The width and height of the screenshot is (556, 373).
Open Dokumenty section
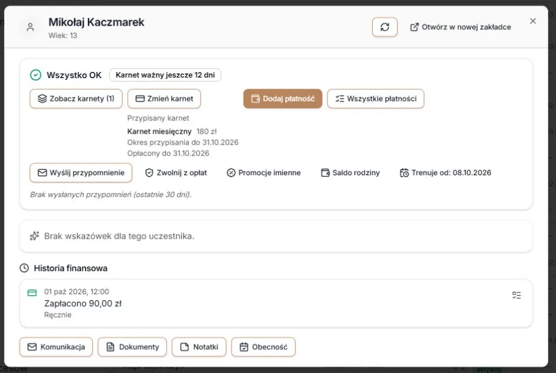tap(132, 347)
